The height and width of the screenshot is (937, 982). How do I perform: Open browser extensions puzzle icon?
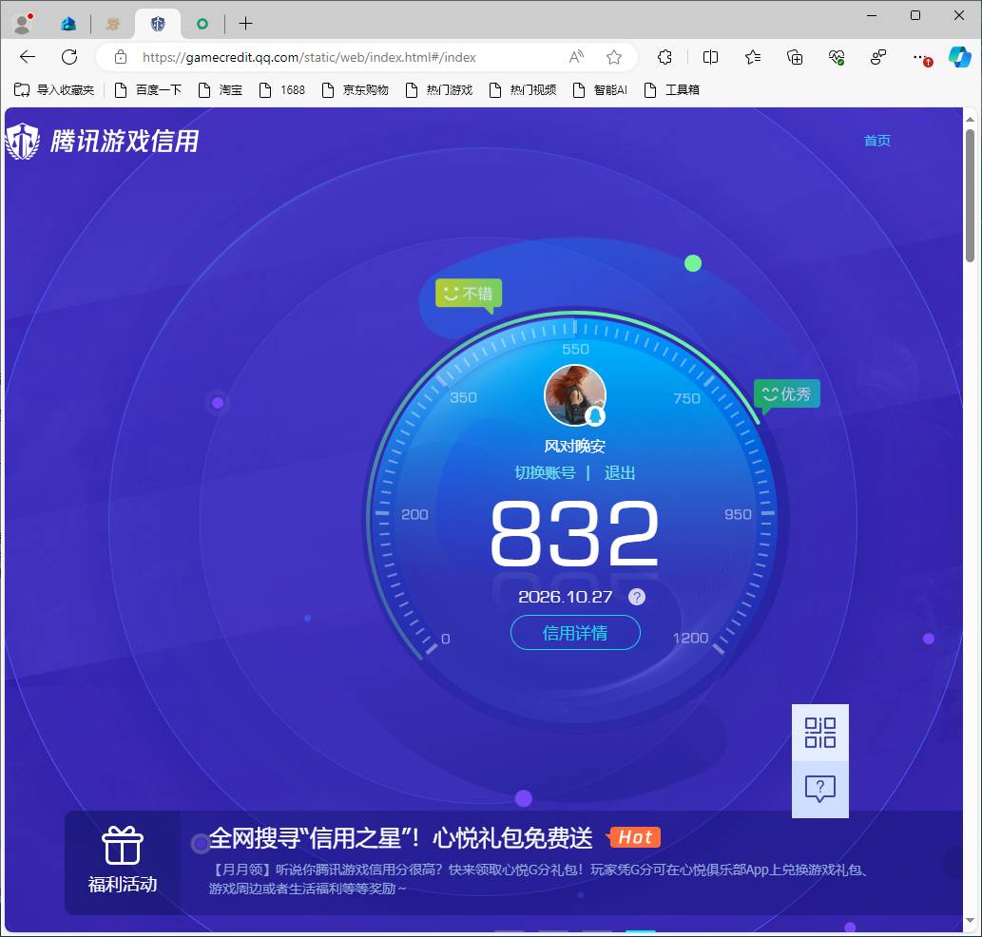[x=665, y=57]
